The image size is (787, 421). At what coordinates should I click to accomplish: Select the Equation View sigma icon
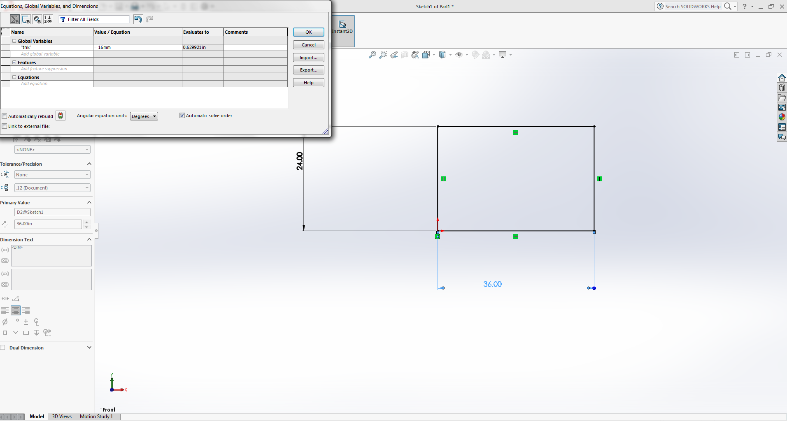15,19
